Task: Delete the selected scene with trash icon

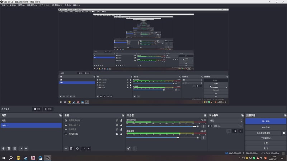Action: (x=9, y=148)
